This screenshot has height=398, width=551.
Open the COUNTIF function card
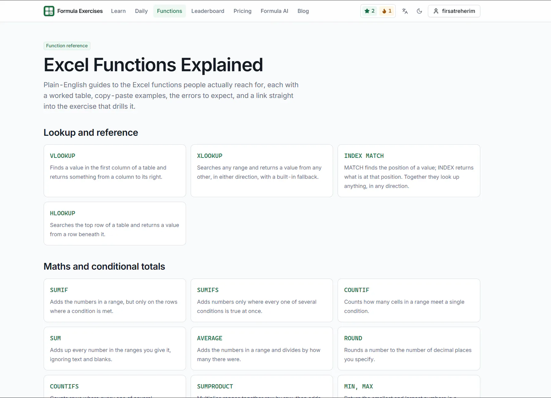409,300
